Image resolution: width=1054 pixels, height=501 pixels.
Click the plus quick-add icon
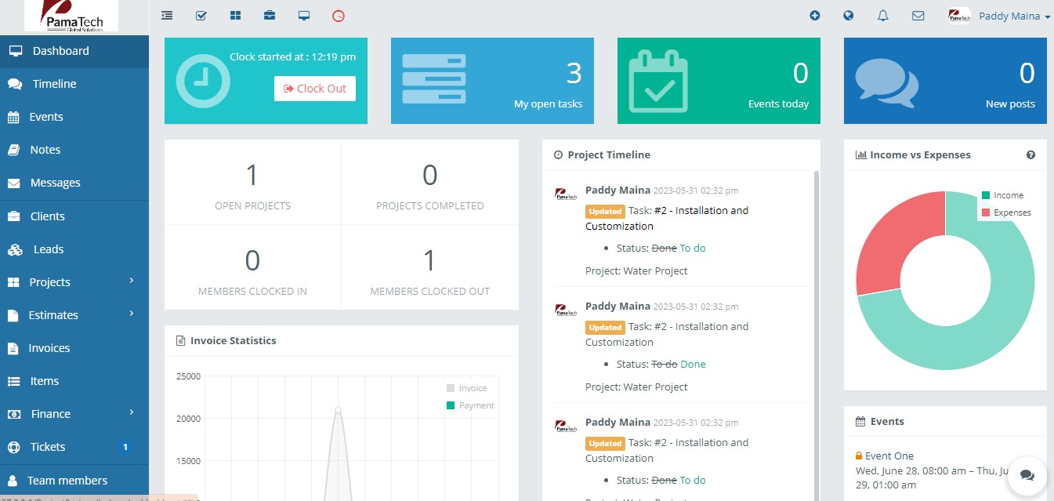pyautogui.click(x=815, y=16)
